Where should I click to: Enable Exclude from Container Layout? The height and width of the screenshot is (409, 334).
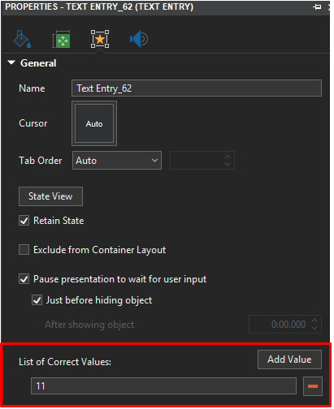pos(24,250)
